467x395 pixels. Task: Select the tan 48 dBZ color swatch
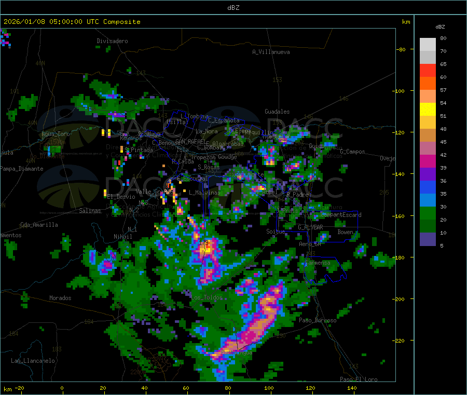point(428,135)
